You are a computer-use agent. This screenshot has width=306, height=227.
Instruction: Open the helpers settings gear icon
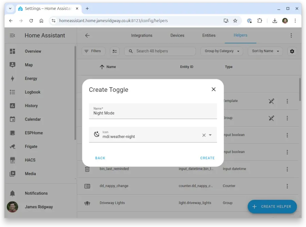pos(292,51)
